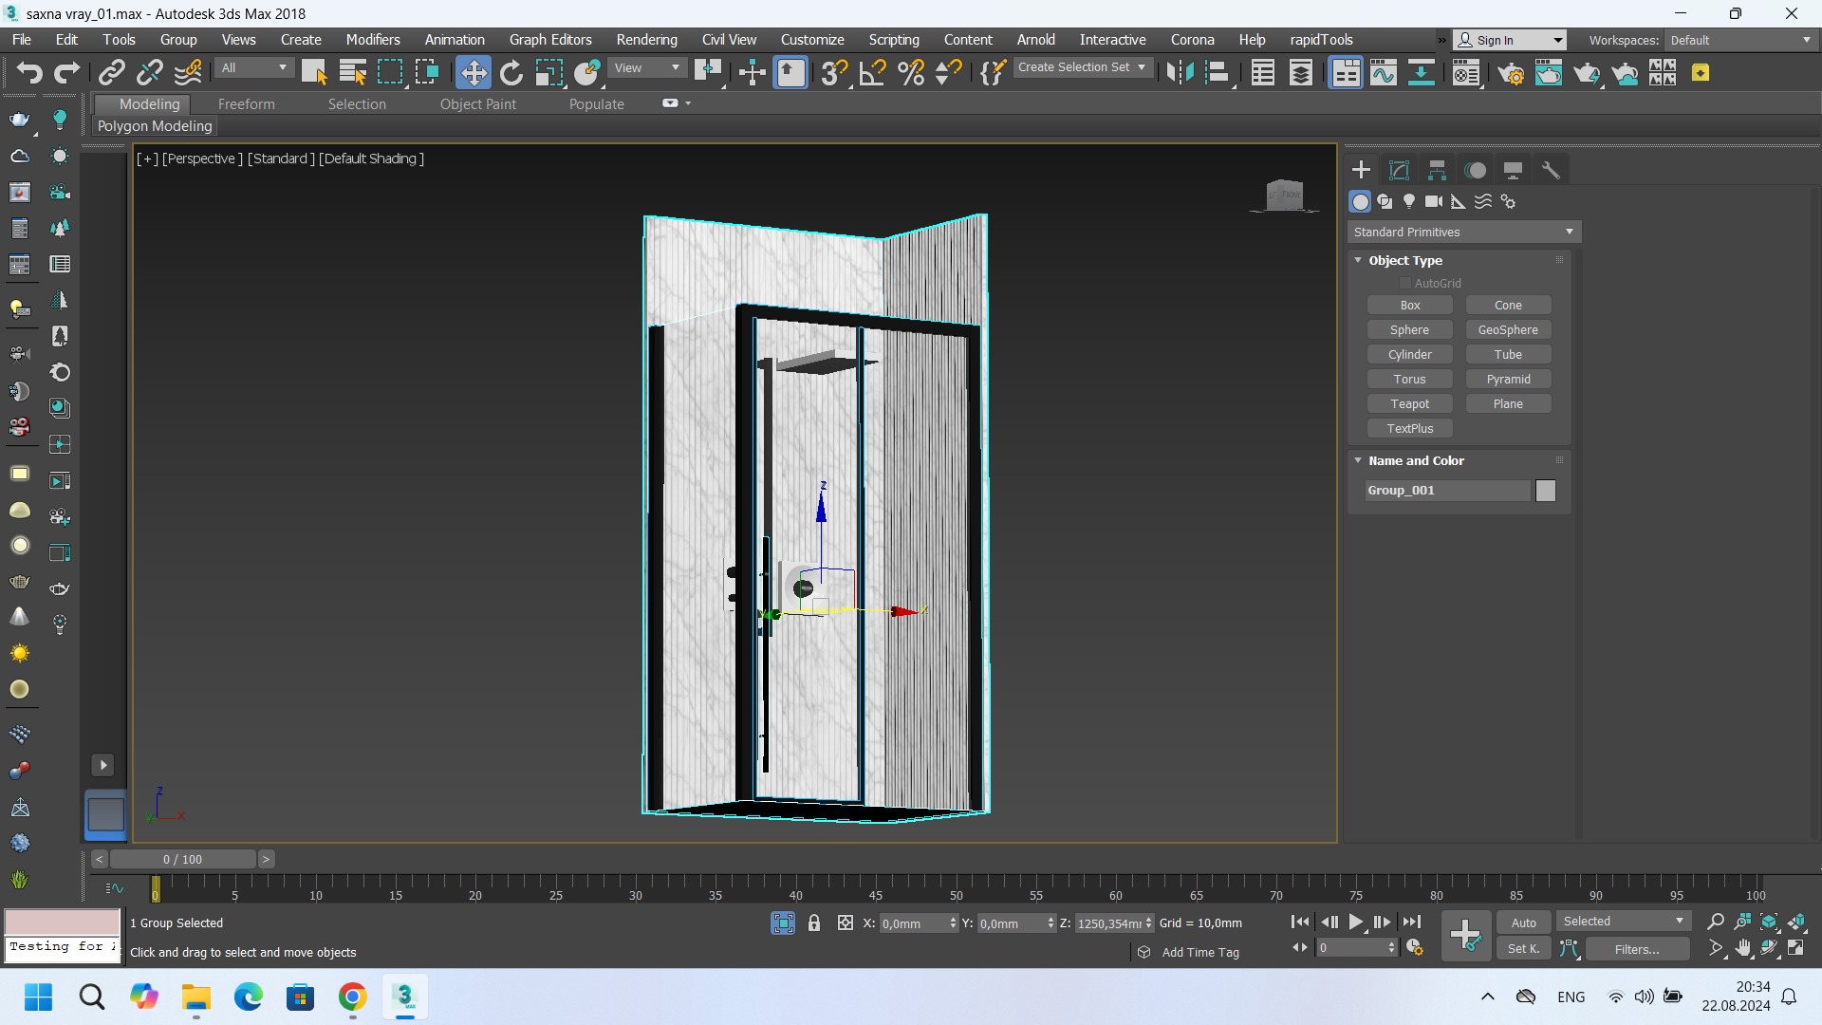The image size is (1822, 1025).
Task: Open the Key Filters button
Action: (1637, 949)
